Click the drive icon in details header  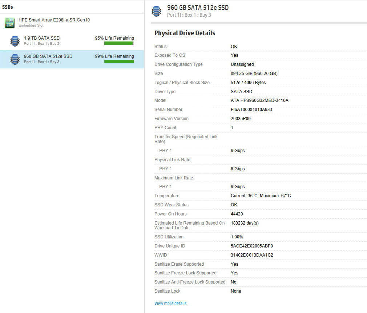click(157, 11)
